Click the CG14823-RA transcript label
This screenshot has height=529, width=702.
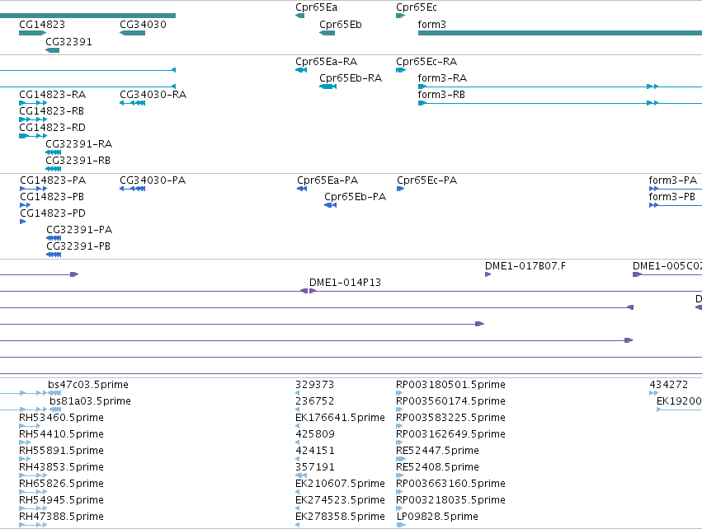click(x=52, y=95)
